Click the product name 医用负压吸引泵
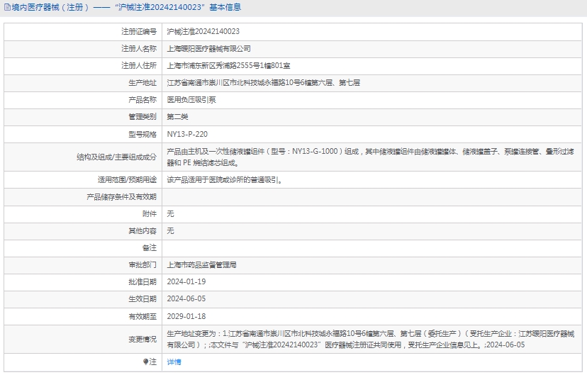The height and width of the screenshot is (375, 587). point(191,100)
